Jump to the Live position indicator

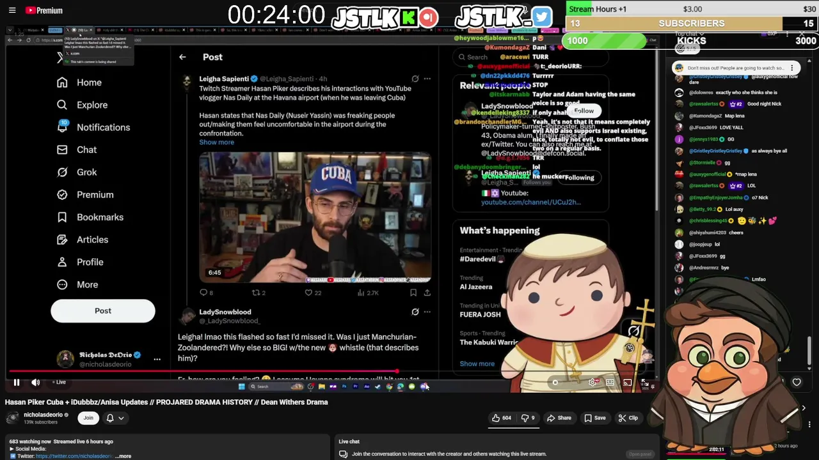(60, 382)
